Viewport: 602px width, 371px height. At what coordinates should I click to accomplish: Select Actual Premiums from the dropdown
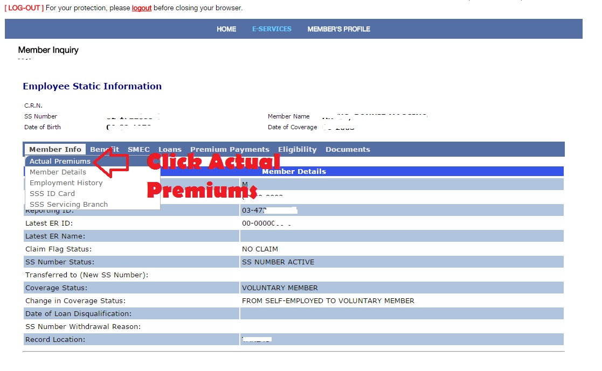tap(59, 161)
